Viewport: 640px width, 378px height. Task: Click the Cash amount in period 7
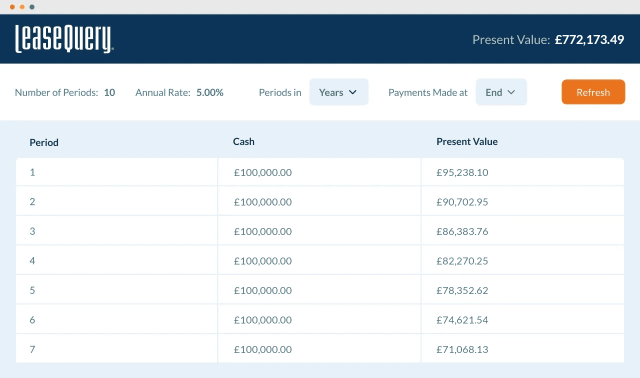tap(262, 349)
